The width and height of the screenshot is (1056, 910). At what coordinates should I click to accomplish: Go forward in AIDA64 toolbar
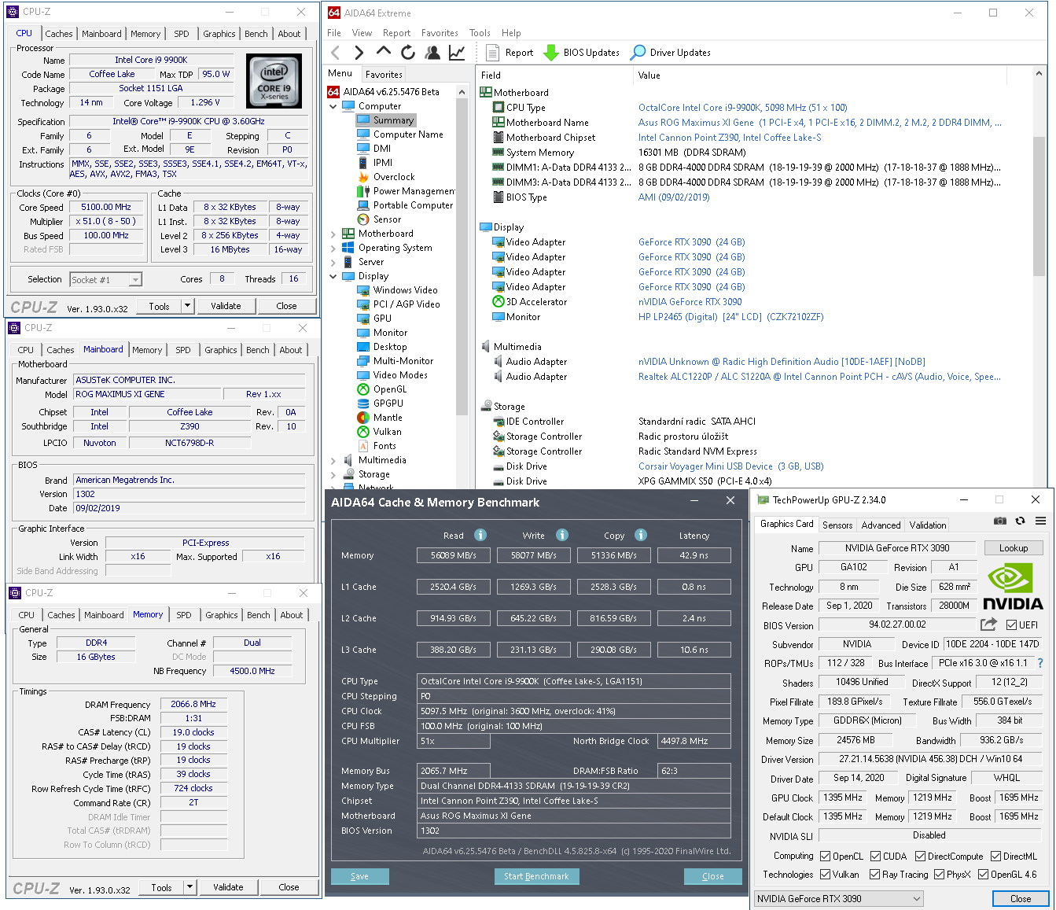pos(359,53)
